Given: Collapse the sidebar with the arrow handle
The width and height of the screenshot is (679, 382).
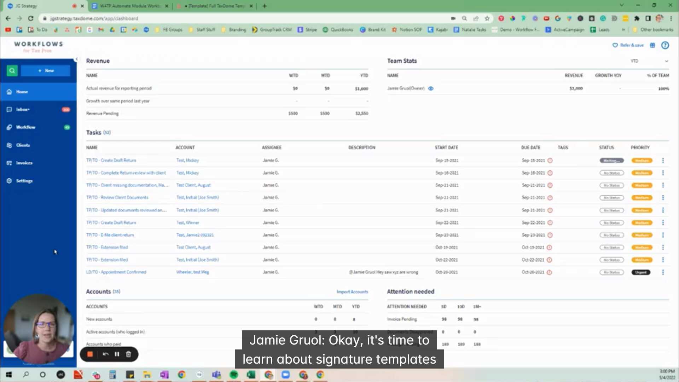Looking at the screenshot, I should click(x=76, y=59).
